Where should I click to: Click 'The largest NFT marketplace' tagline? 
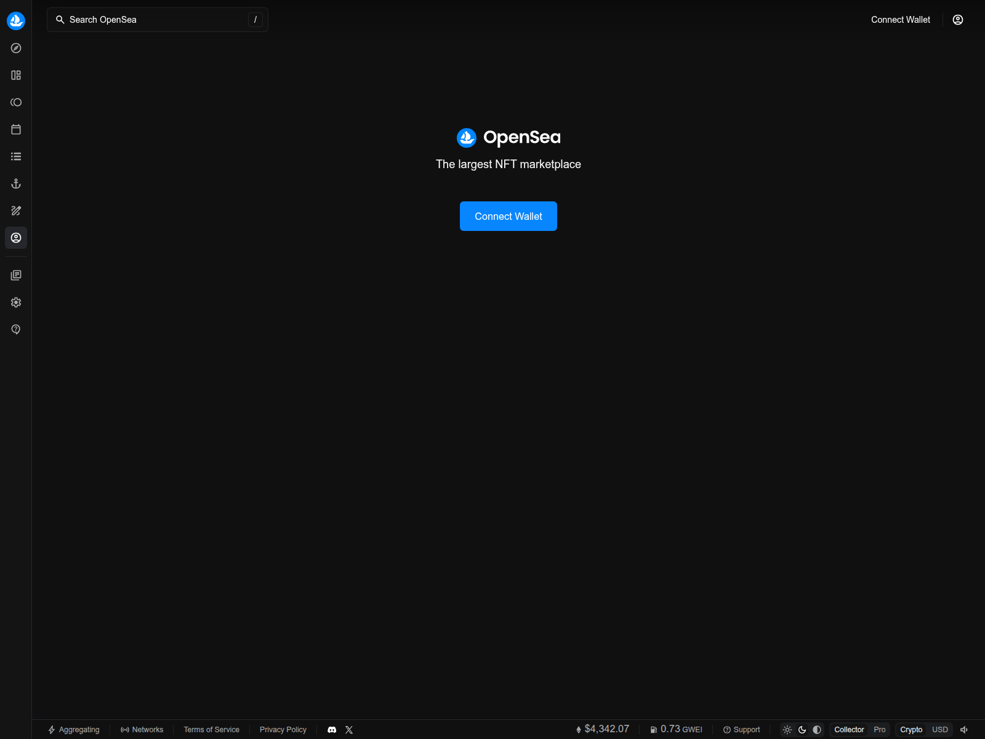pyautogui.click(x=509, y=164)
